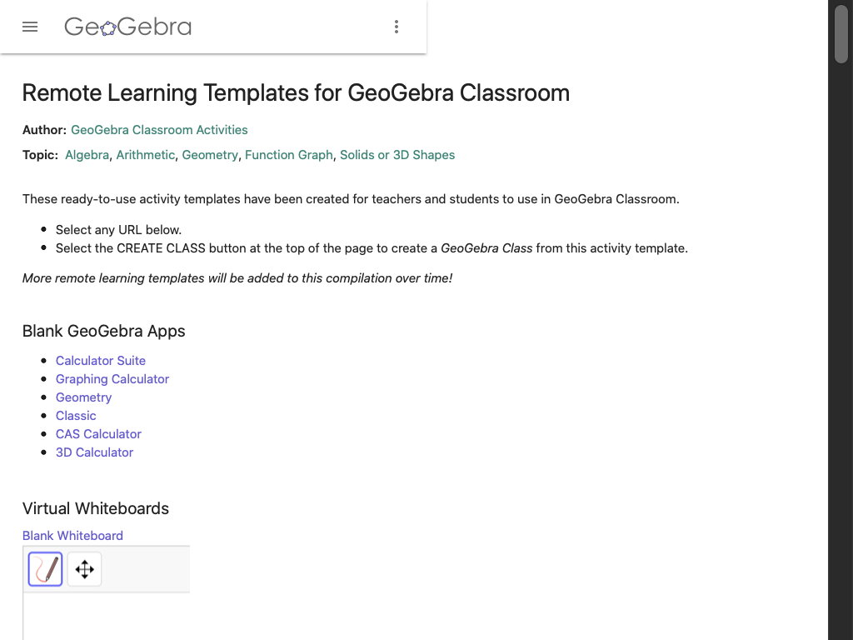
Task: Click the blank whiteboard canvas area
Action: tap(106, 617)
